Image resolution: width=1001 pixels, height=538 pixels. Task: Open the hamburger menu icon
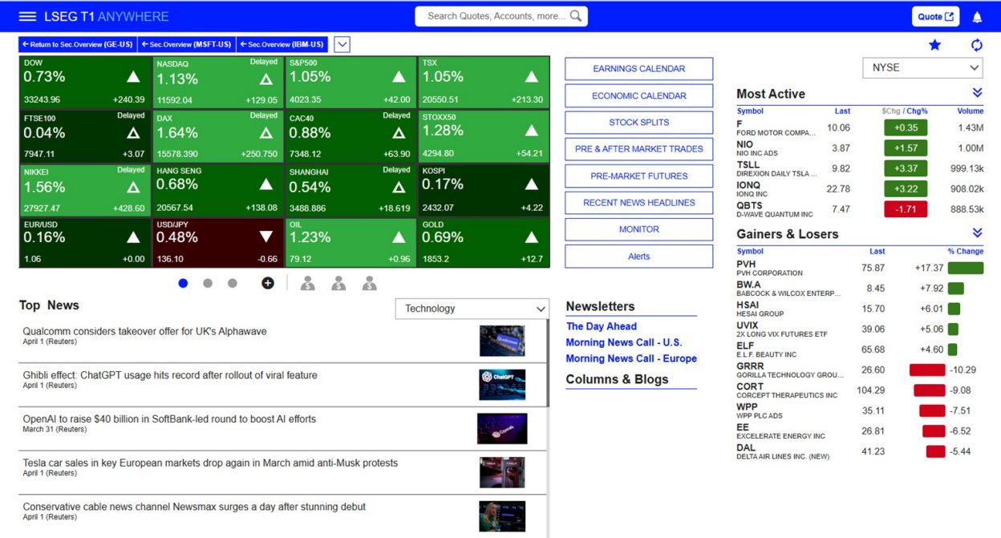(27, 16)
